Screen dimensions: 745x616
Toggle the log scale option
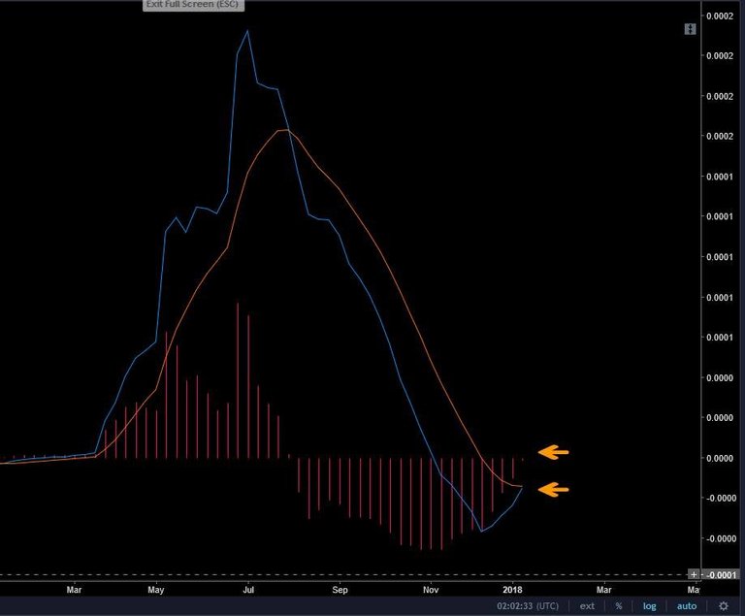point(650,606)
